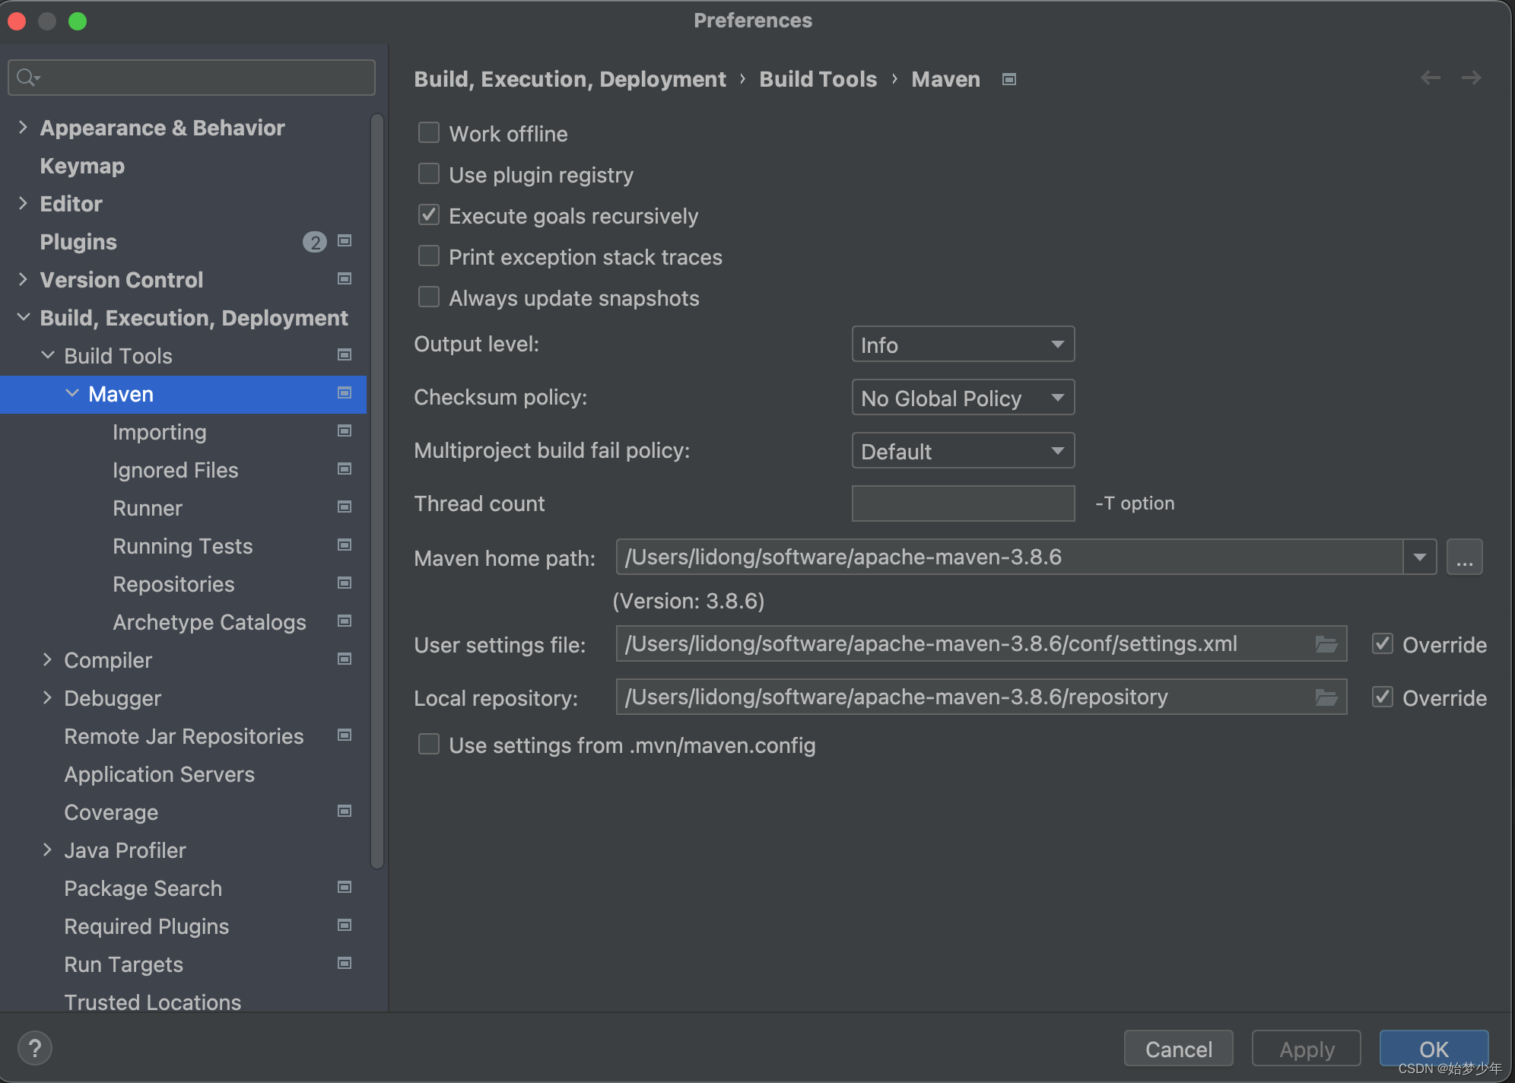Click the project-level icon next to Coverage
The image size is (1515, 1083).
[x=345, y=811]
